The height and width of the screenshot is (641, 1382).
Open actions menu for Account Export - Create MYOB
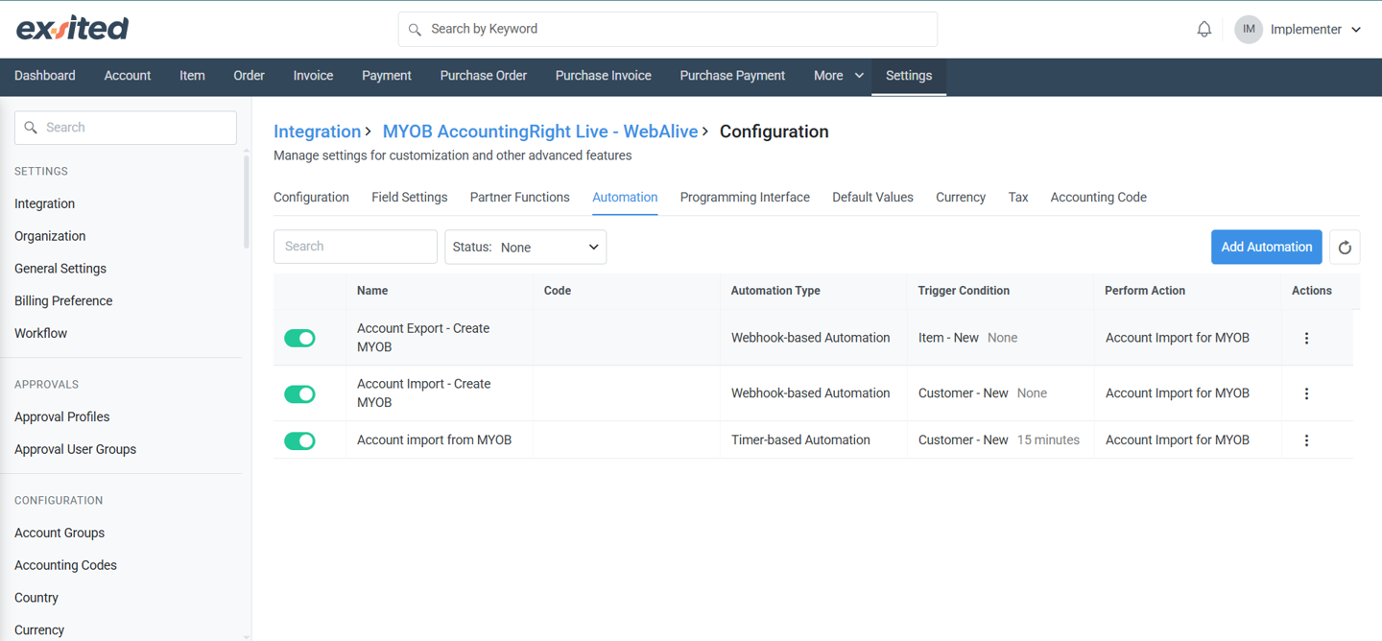[x=1306, y=338]
